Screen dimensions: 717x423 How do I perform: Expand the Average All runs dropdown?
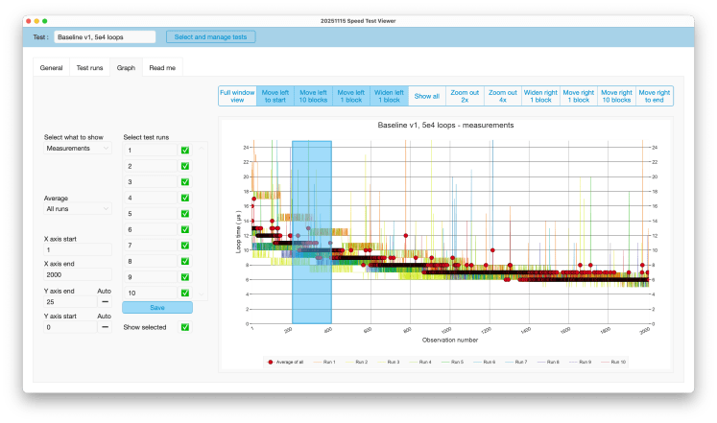pos(78,208)
